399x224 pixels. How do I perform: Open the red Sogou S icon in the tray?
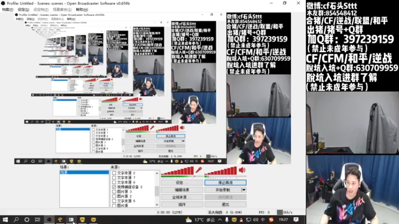271,220
